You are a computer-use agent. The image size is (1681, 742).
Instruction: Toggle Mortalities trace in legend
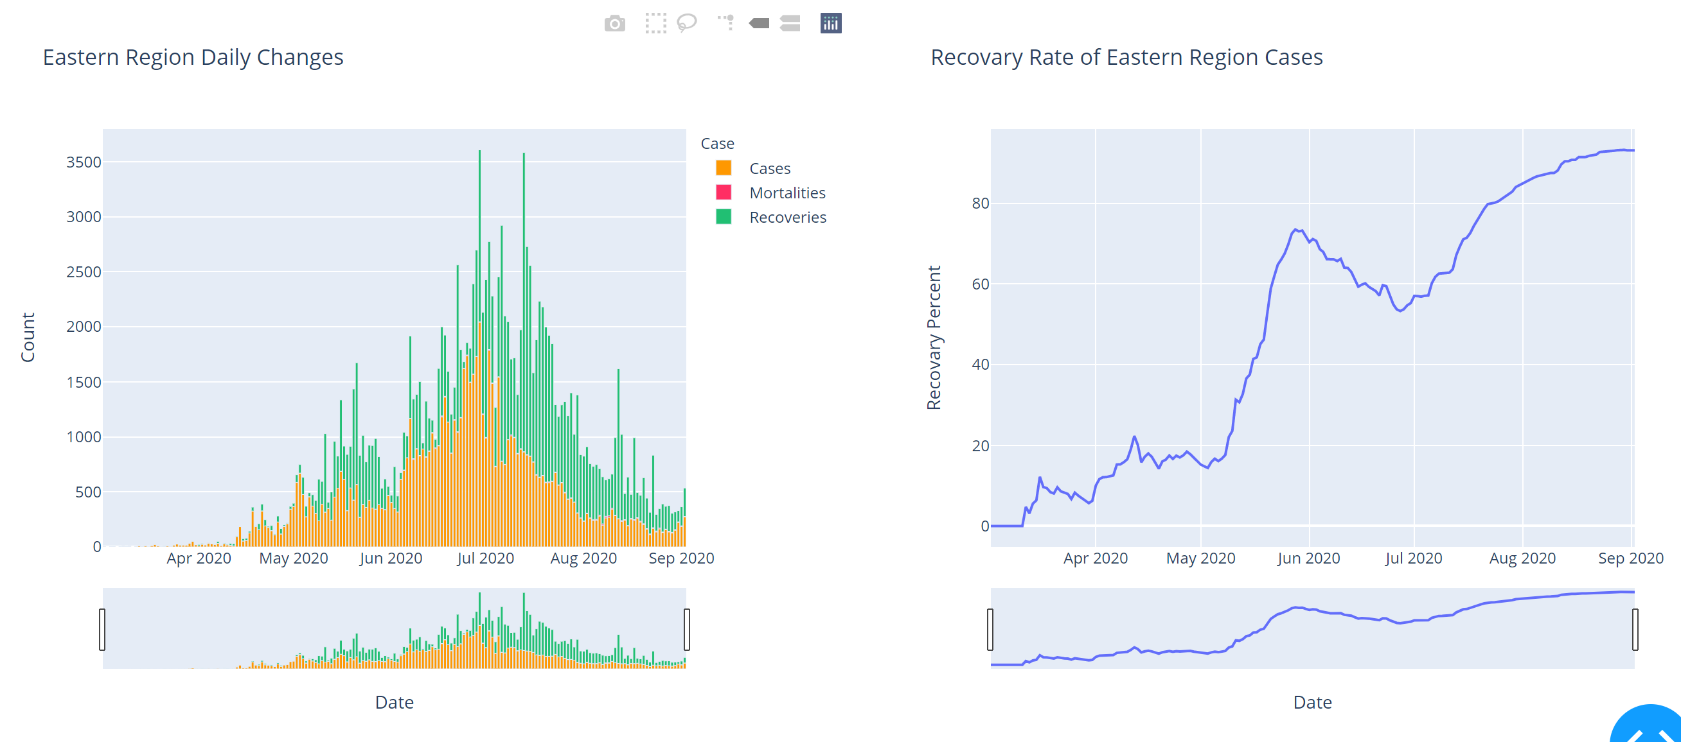point(787,193)
